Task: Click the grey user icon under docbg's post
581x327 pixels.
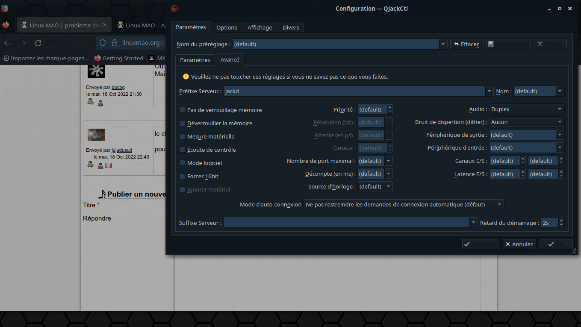Action: click(100, 103)
